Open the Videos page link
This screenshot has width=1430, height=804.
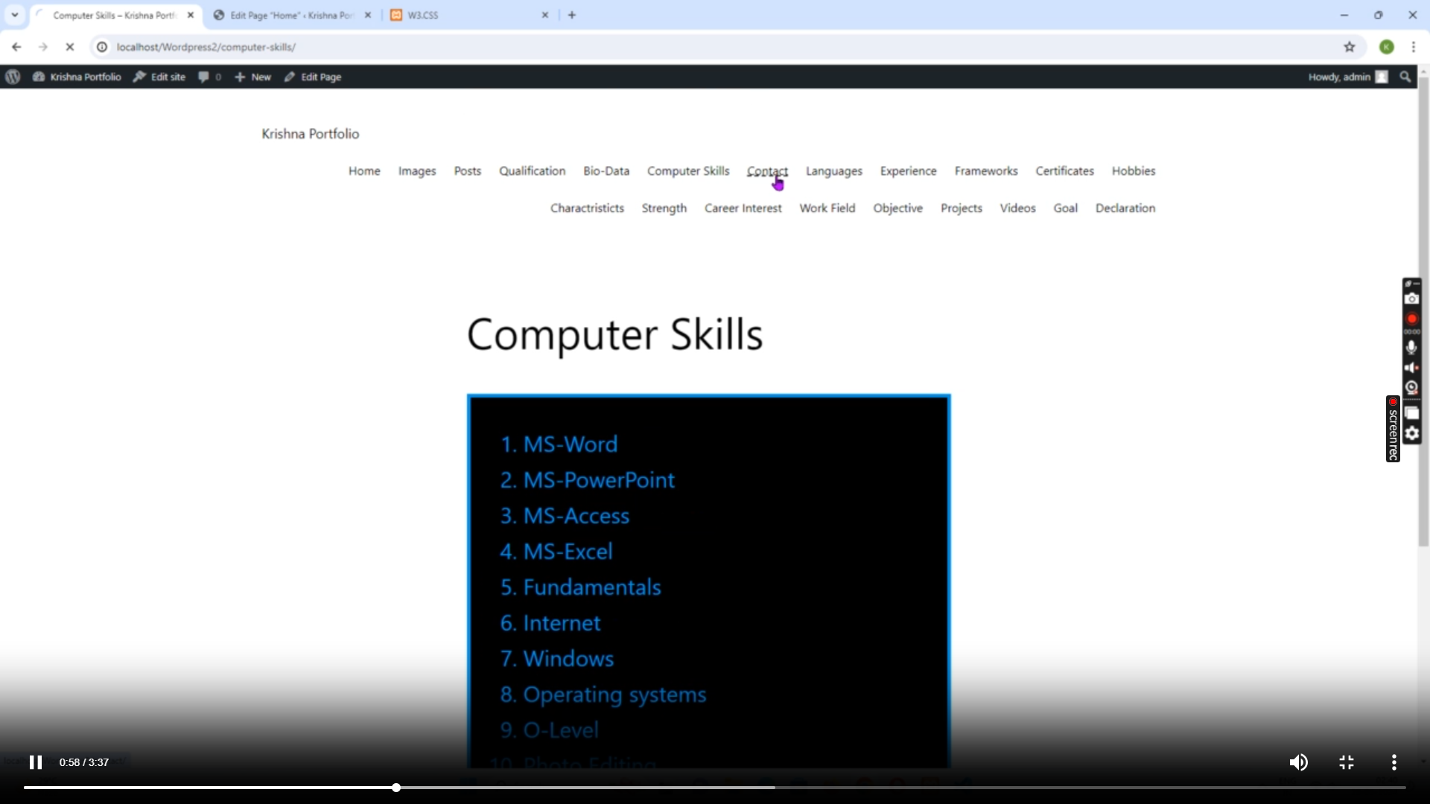[1018, 208]
